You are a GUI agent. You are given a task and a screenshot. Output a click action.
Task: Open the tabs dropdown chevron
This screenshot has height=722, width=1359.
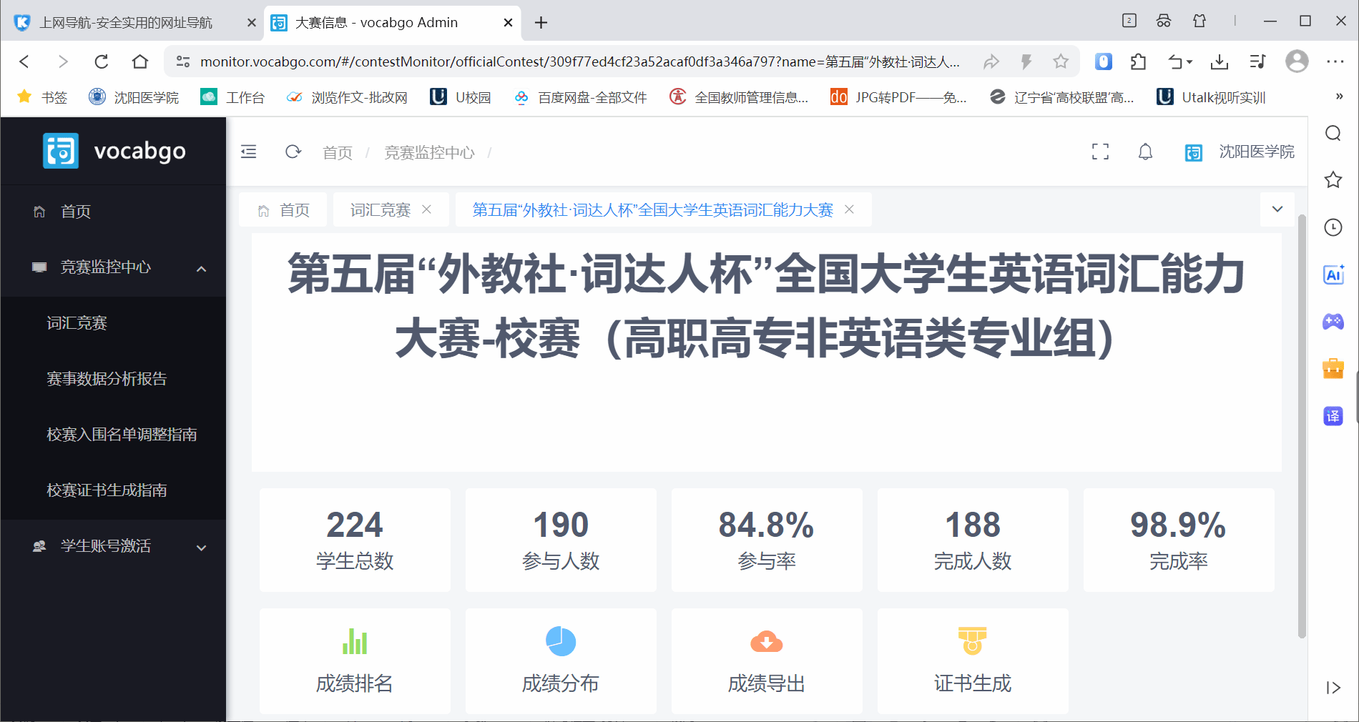[x=1277, y=209]
